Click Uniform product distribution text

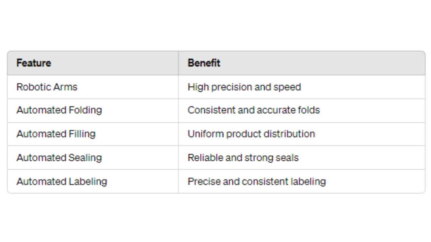[251, 134]
